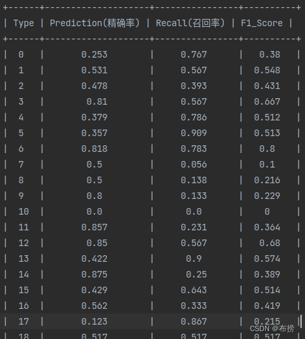305x339 pixels.
Task: Click precision value 0.123
Action: [94, 321]
